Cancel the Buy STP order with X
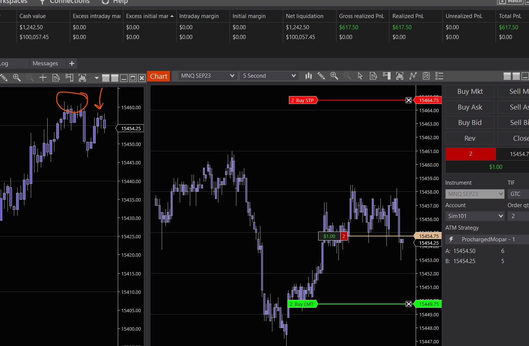Screen dimensions: 529x346 [409, 100]
